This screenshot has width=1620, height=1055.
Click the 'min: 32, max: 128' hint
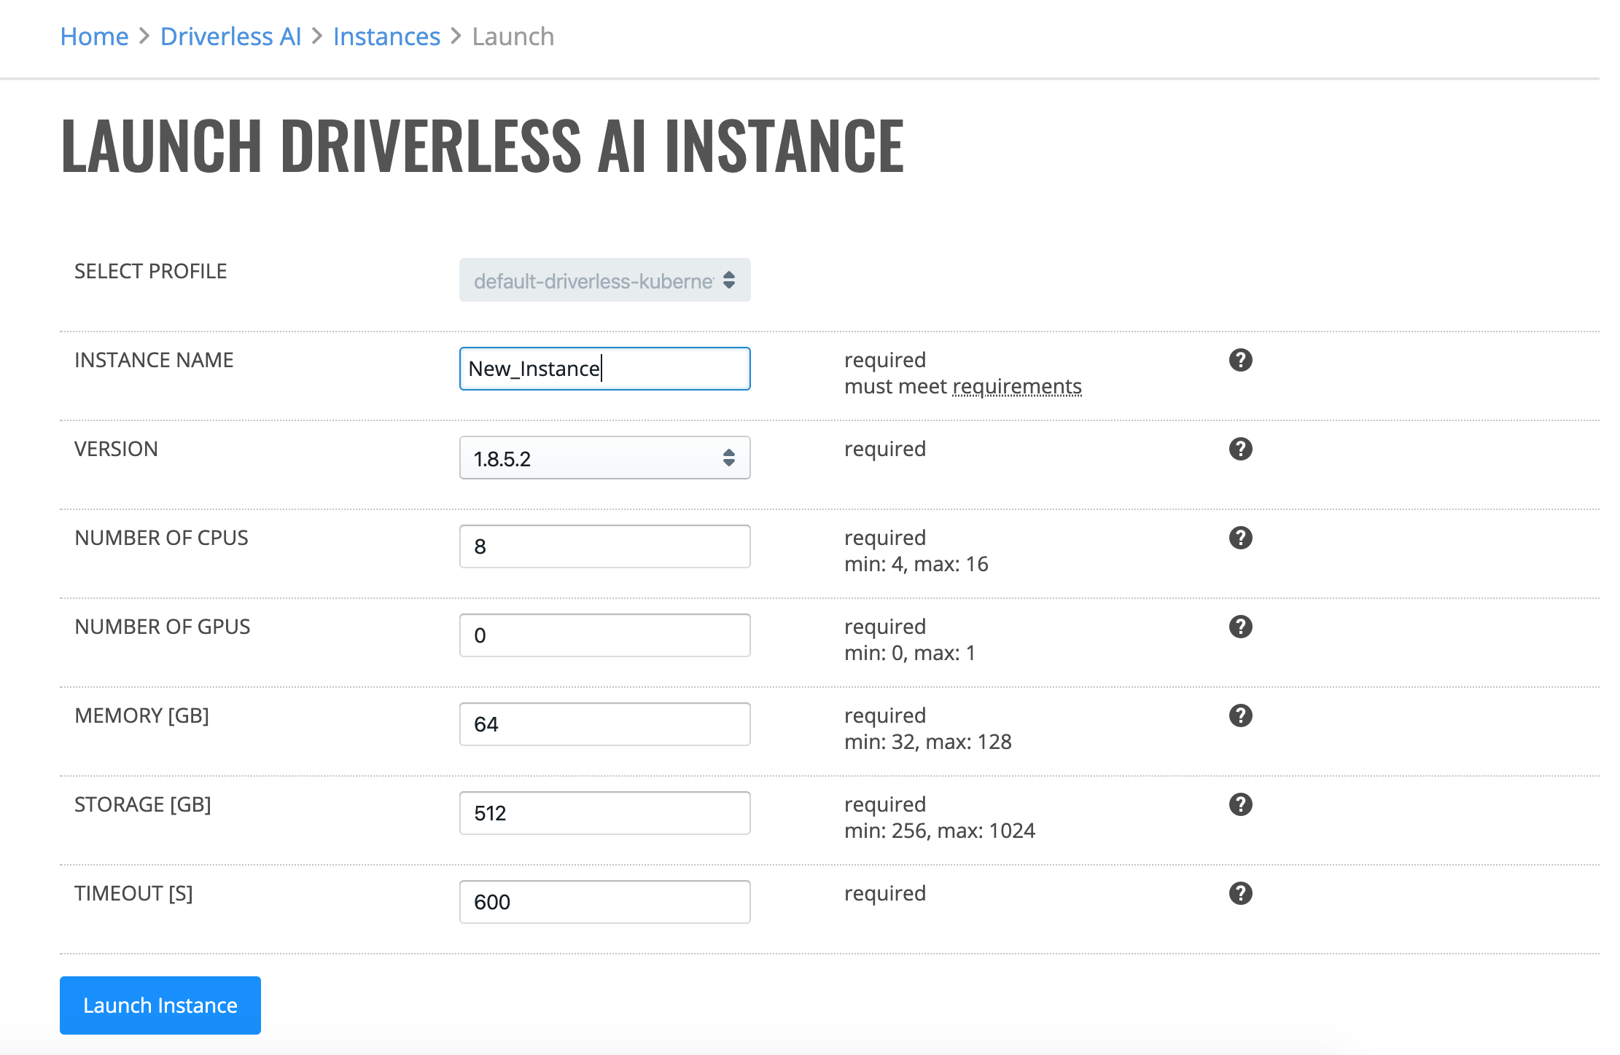(928, 742)
